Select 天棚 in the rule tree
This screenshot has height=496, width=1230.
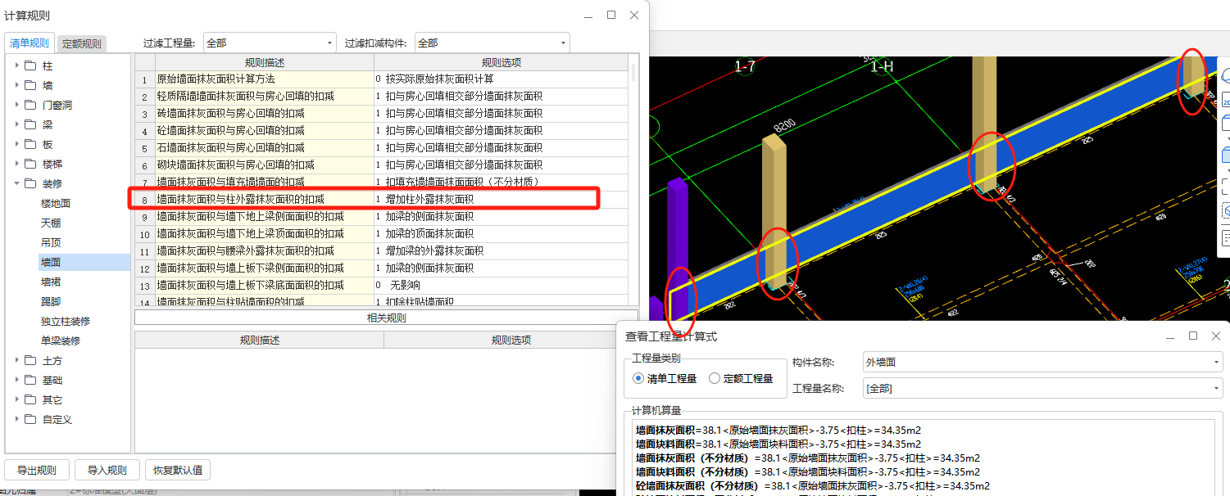51,223
